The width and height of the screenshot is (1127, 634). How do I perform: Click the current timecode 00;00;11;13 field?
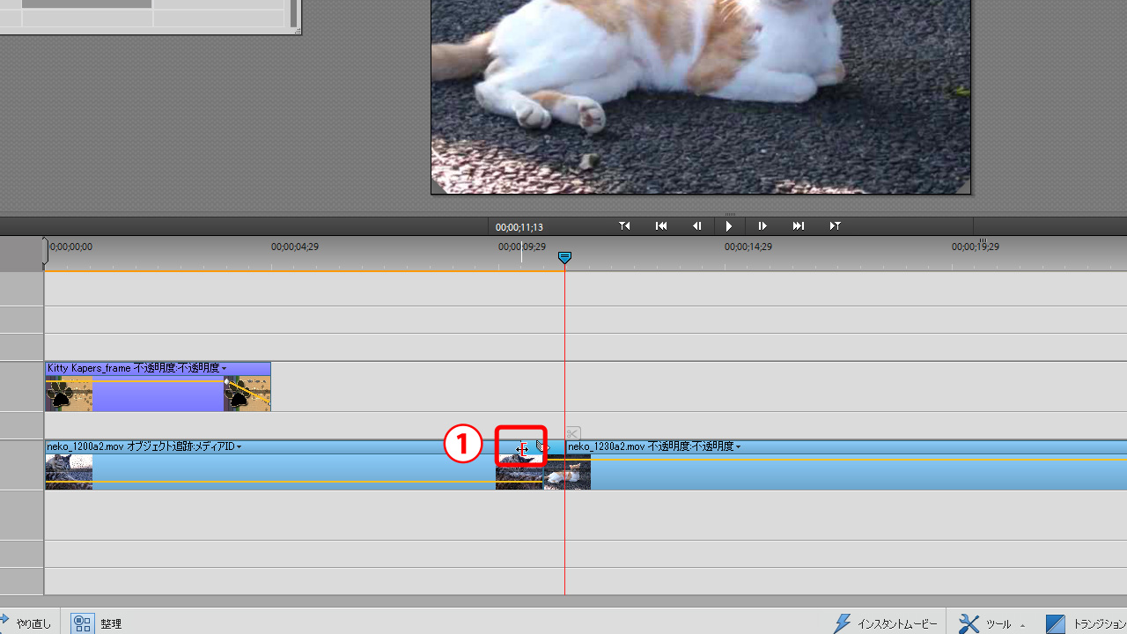pyautogui.click(x=519, y=227)
